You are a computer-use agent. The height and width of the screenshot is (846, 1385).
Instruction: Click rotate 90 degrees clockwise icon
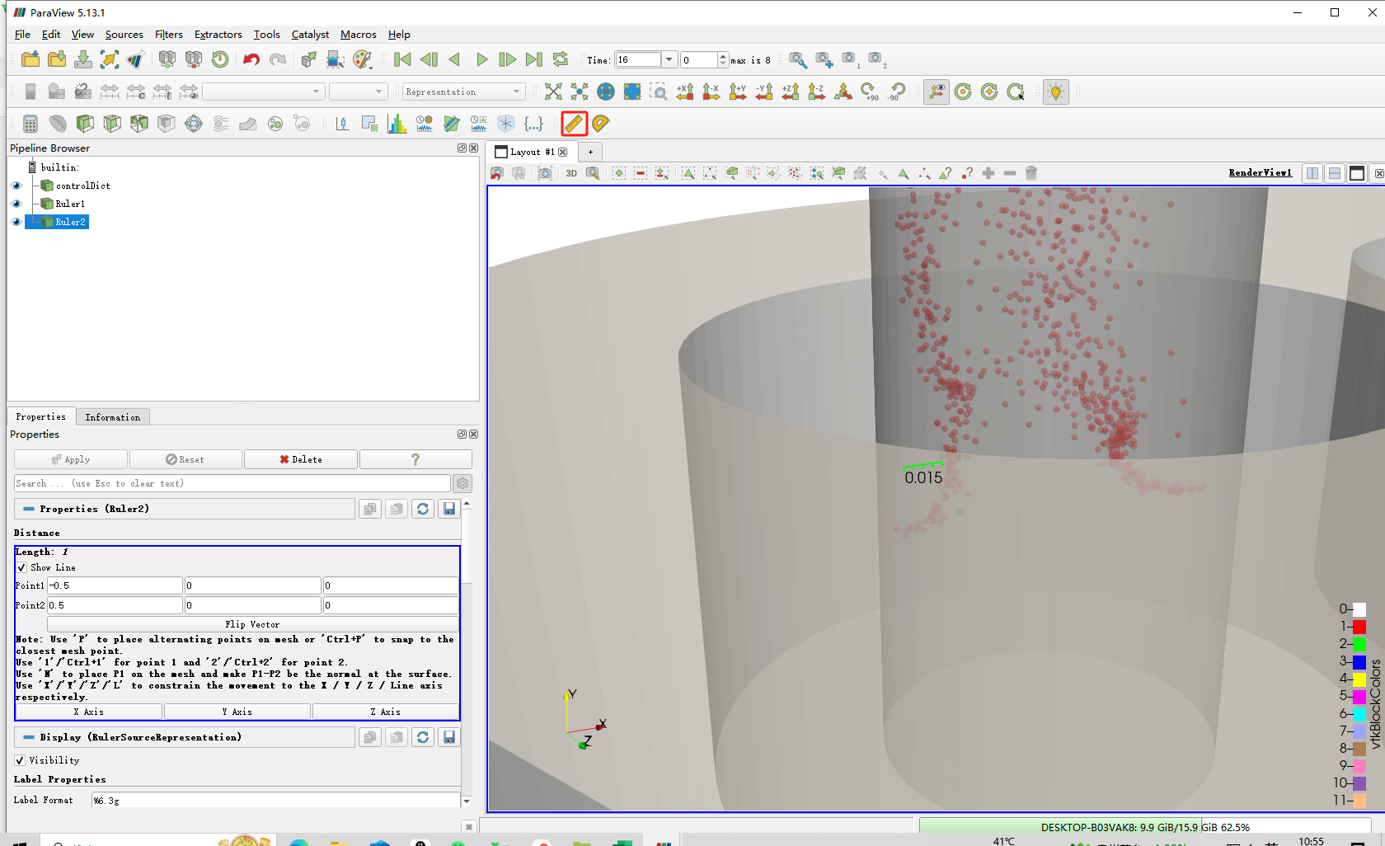[870, 92]
